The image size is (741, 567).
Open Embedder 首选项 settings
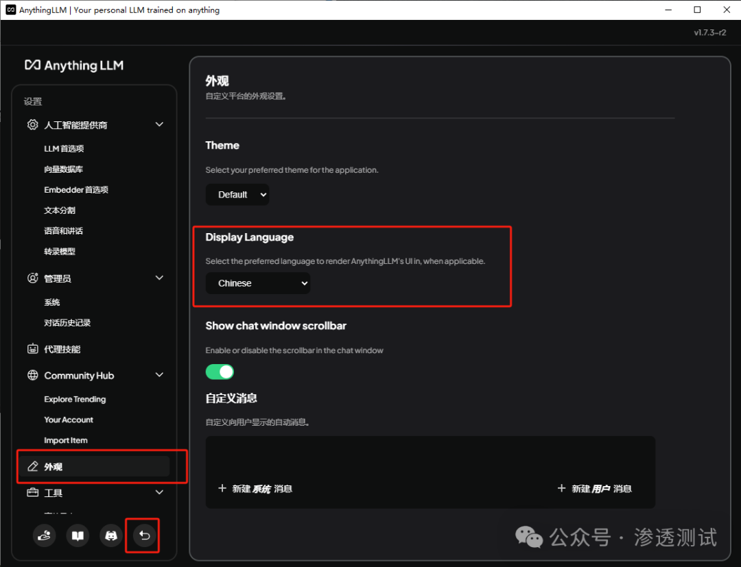pos(76,190)
